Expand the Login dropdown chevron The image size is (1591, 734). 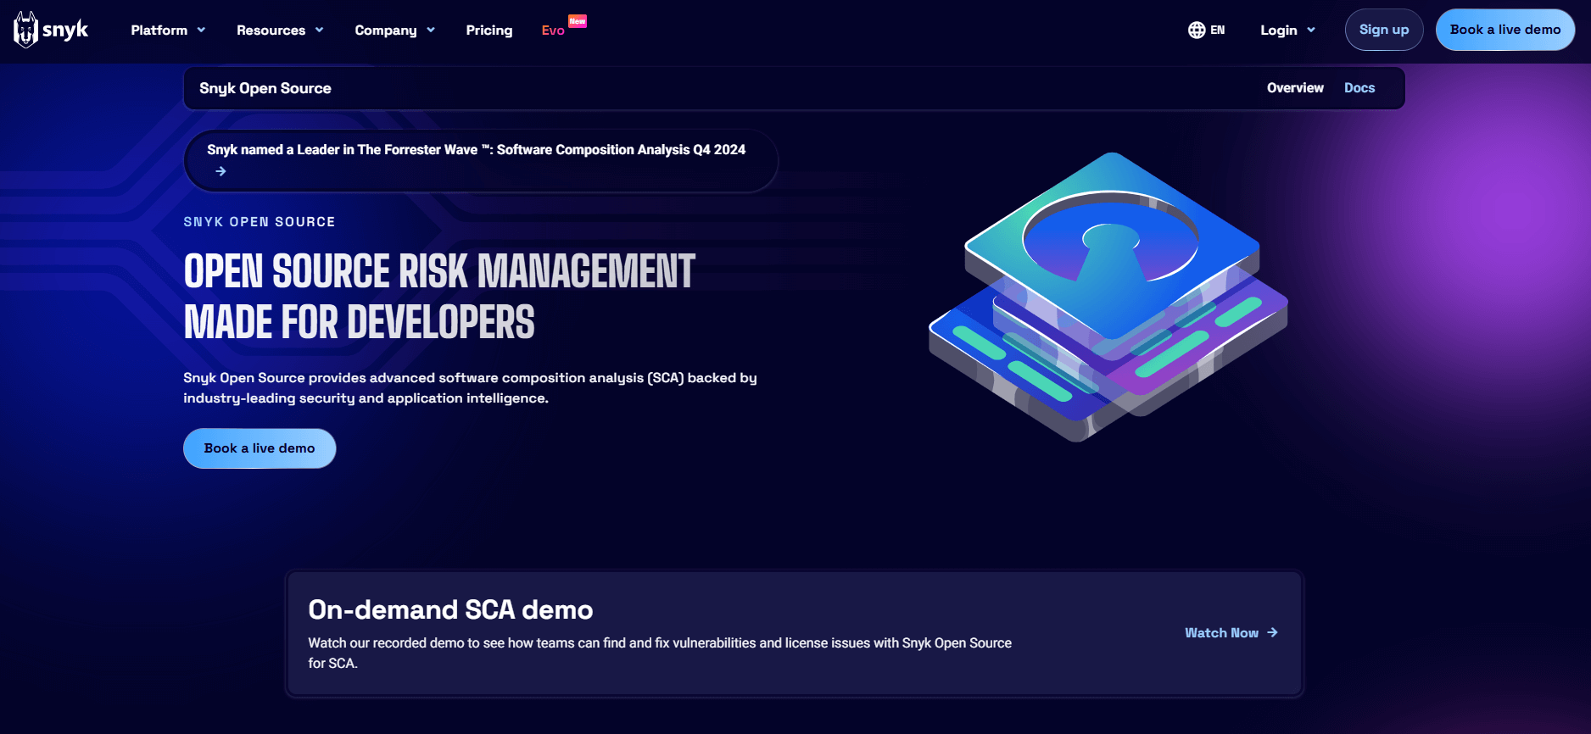point(1311,30)
